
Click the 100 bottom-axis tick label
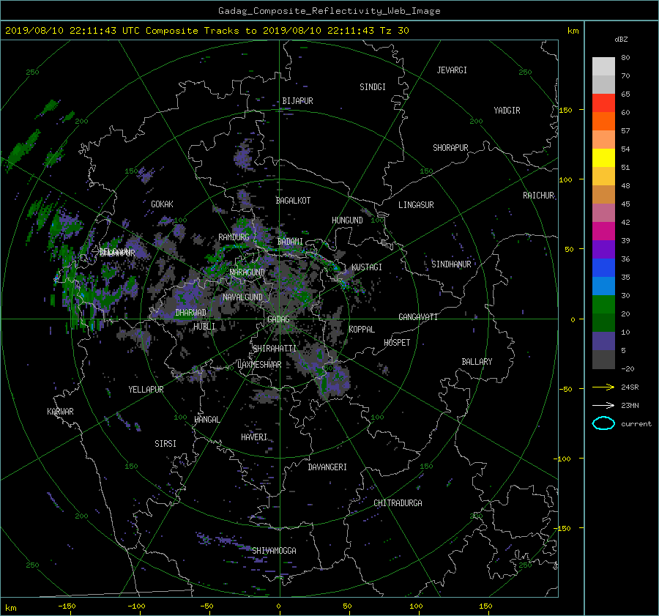pyautogui.click(x=416, y=606)
